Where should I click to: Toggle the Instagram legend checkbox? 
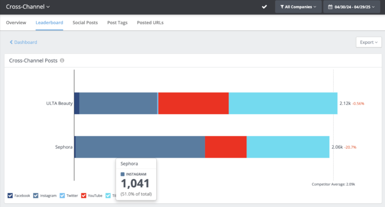point(36,195)
